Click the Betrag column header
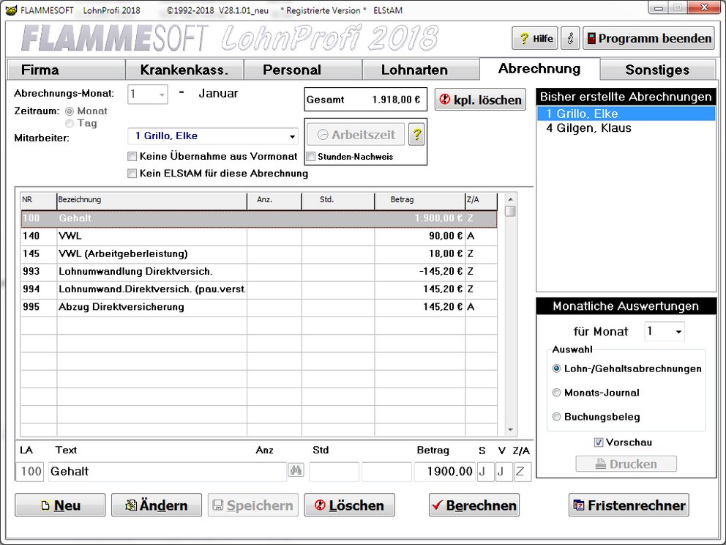The image size is (726, 545). pos(420,200)
